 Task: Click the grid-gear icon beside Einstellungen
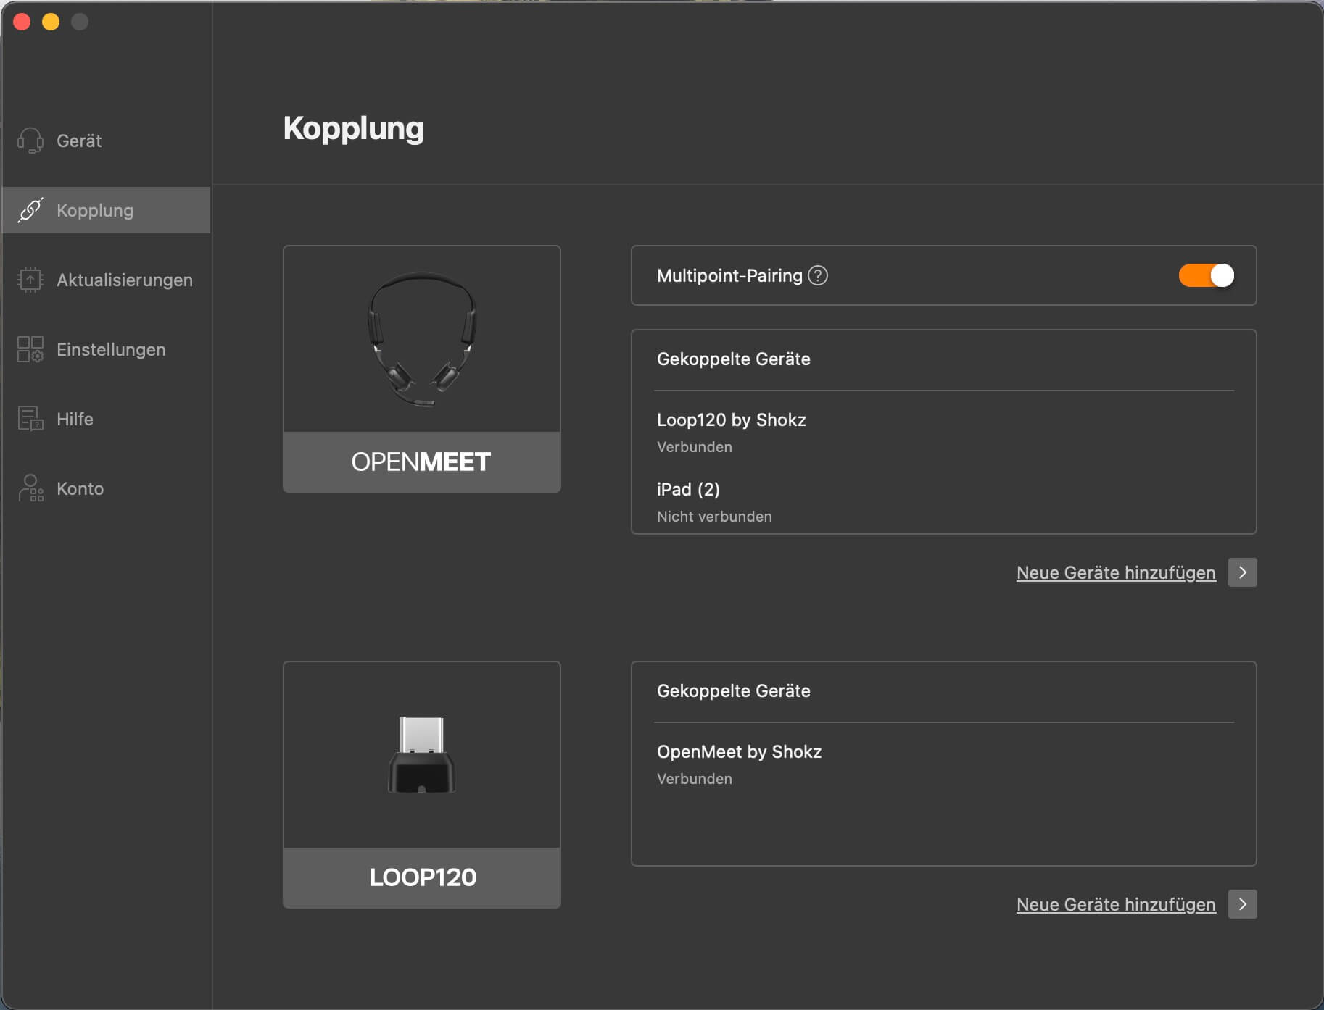(30, 349)
